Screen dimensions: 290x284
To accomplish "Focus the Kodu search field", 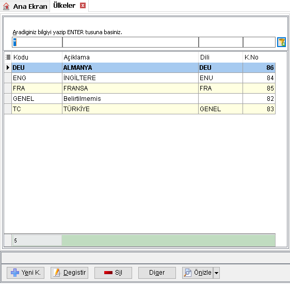I will 37,42.
